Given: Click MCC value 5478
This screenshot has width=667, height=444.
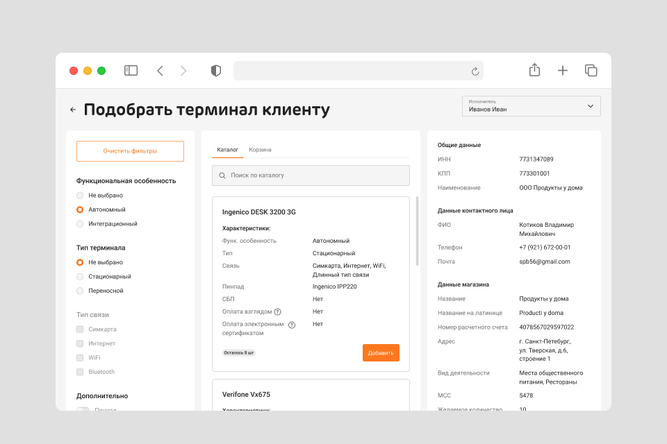Looking at the screenshot, I should [526, 395].
